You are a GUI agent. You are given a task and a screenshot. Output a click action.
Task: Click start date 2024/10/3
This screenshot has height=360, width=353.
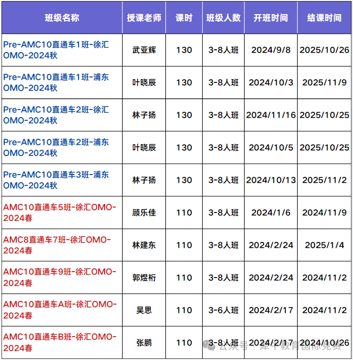(x=271, y=82)
